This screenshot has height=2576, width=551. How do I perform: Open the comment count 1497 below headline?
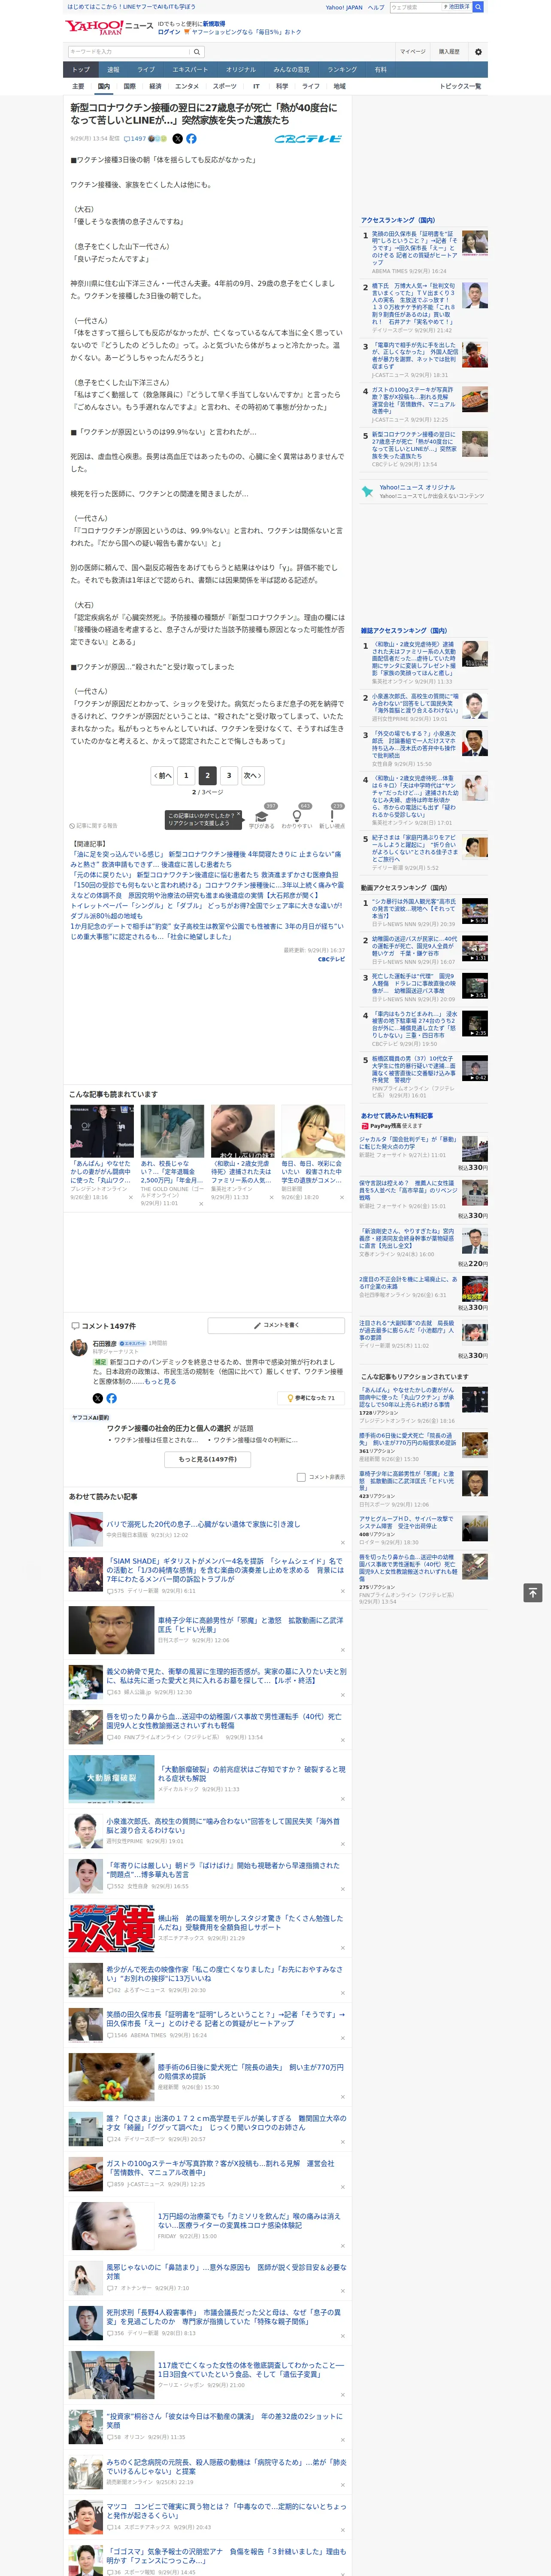tap(135, 139)
